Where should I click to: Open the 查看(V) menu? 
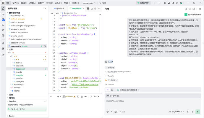tap(41, 3)
